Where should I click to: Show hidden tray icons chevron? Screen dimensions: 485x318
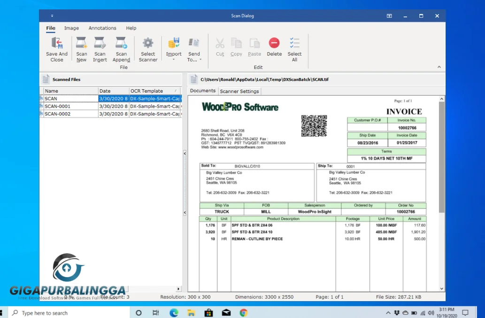[x=388, y=313]
